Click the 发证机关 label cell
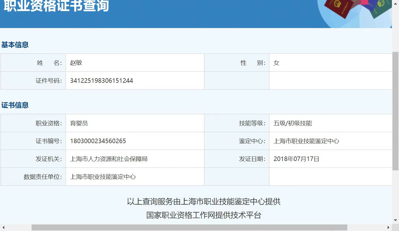This screenshot has height=231, width=399. (x=33, y=159)
